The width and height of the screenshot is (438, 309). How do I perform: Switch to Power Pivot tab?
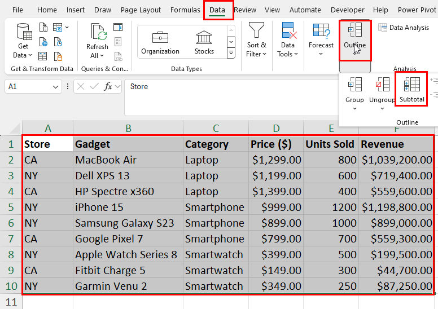(417, 10)
